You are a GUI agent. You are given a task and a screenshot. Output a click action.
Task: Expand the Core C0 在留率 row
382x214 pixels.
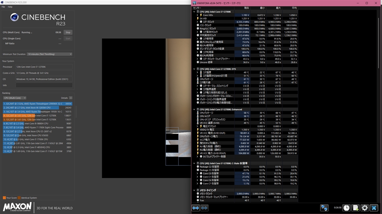coord(198,174)
